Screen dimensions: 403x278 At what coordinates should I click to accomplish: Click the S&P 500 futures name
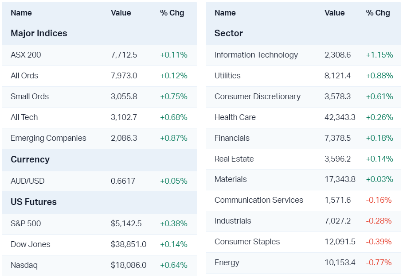[26, 224]
